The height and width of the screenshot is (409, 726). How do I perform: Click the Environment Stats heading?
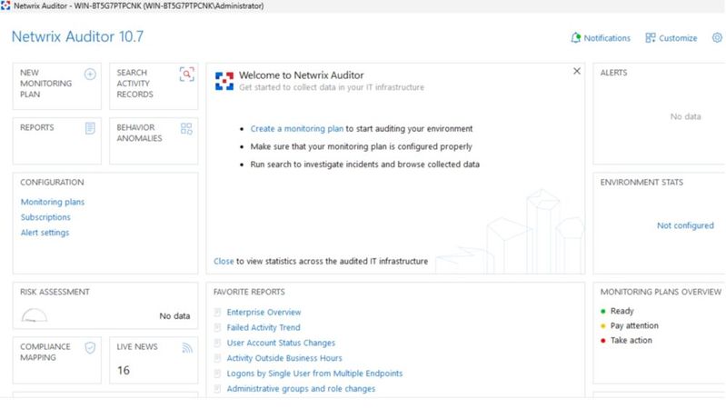click(x=641, y=183)
